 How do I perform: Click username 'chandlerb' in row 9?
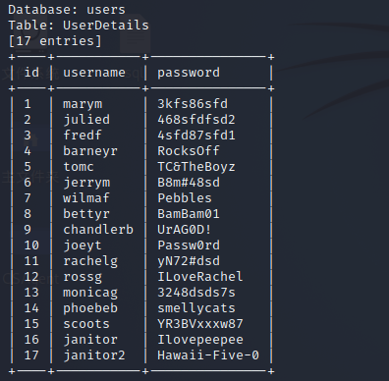(98, 230)
